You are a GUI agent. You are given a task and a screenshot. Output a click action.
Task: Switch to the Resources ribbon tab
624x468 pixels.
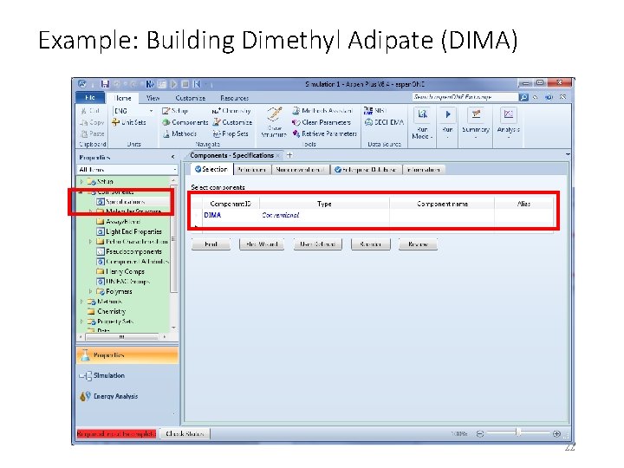coord(234,97)
